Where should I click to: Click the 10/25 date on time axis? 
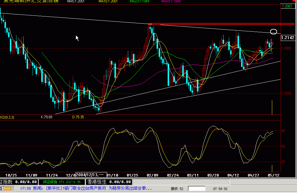(x=11, y=175)
